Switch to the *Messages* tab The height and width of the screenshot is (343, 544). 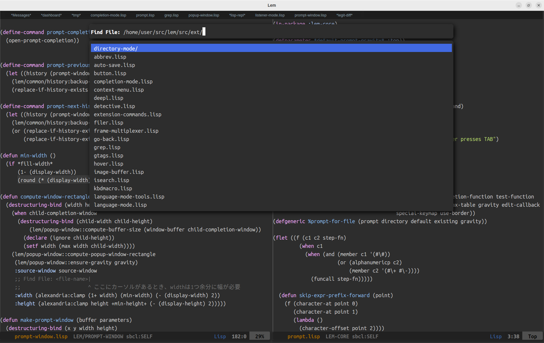pos(21,15)
